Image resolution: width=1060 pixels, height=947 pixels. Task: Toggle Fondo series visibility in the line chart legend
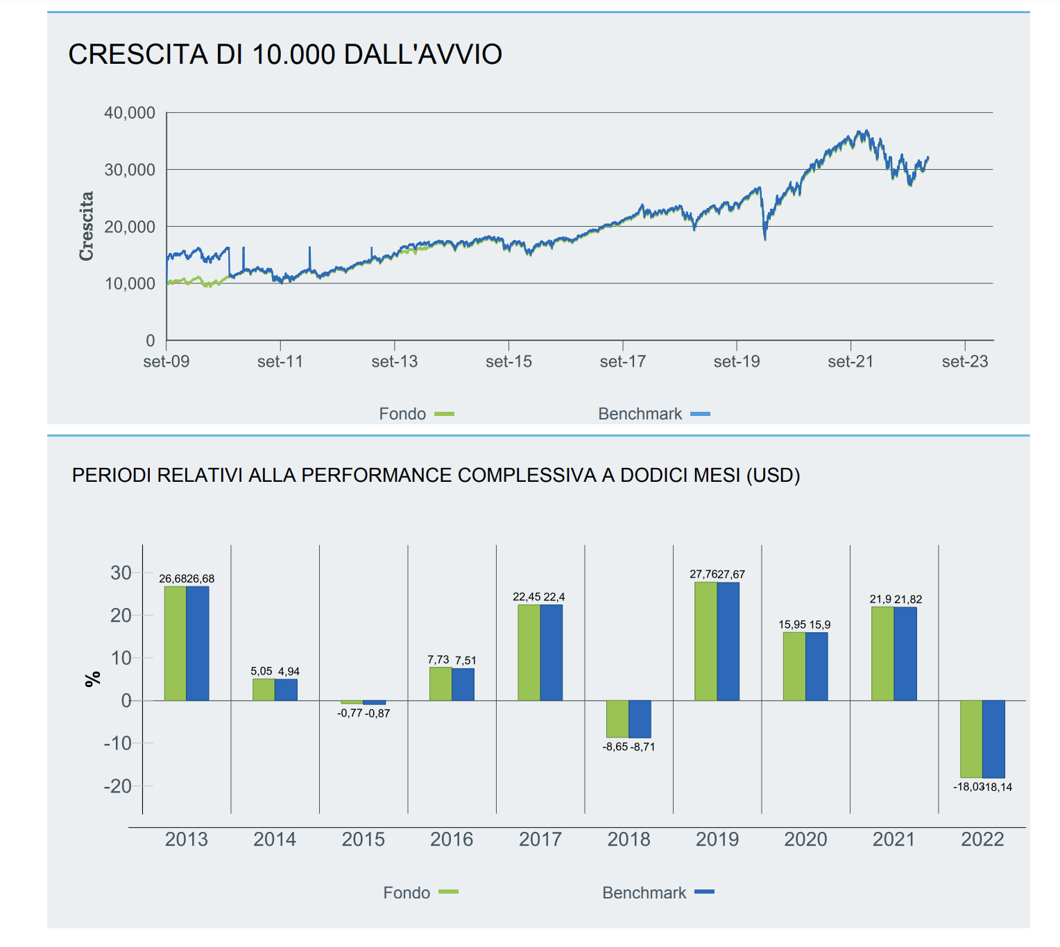click(x=443, y=413)
